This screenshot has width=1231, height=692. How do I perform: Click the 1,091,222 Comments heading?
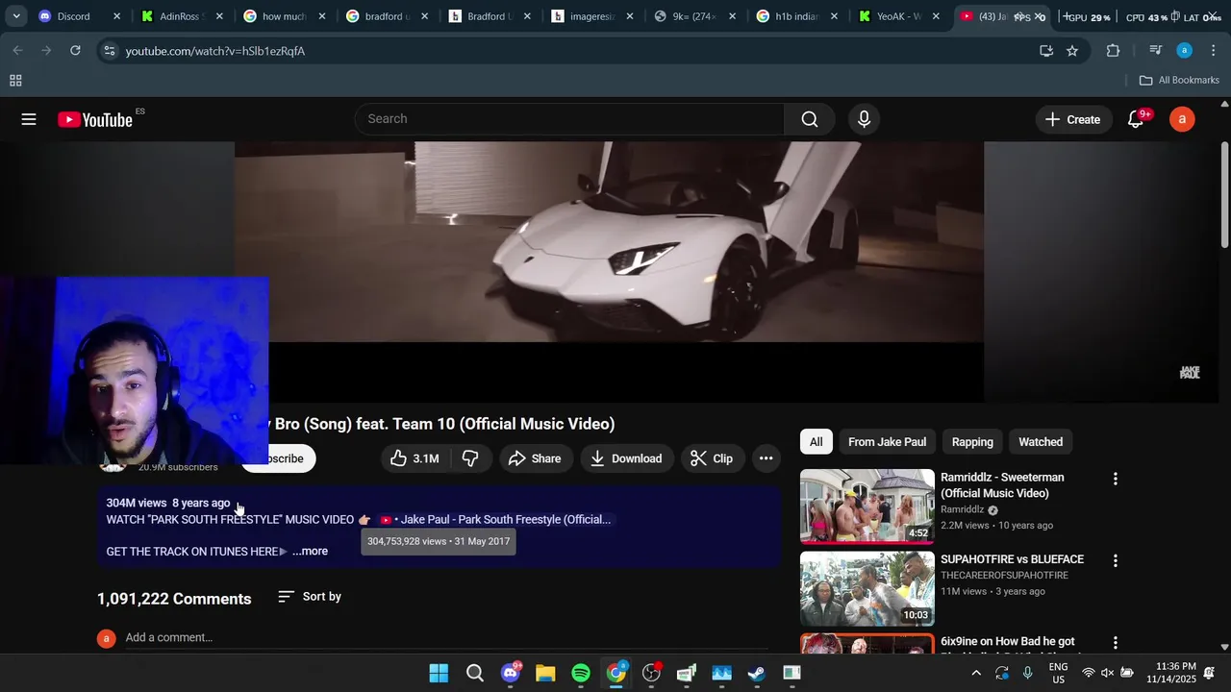pyautogui.click(x=174, y=599)
